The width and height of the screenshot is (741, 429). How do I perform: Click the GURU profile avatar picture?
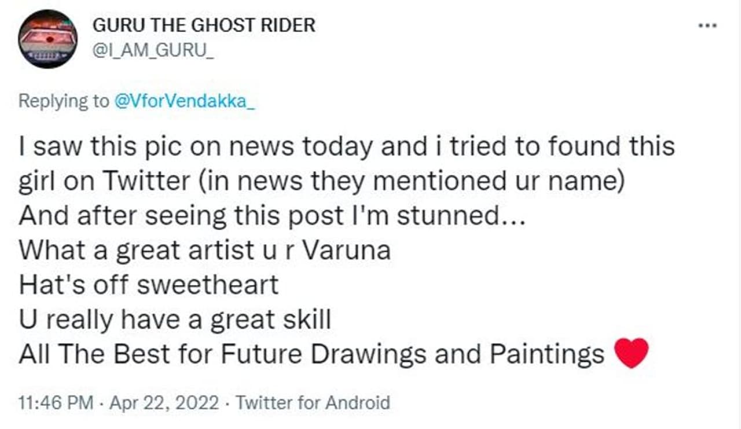(x=47, y=39)
